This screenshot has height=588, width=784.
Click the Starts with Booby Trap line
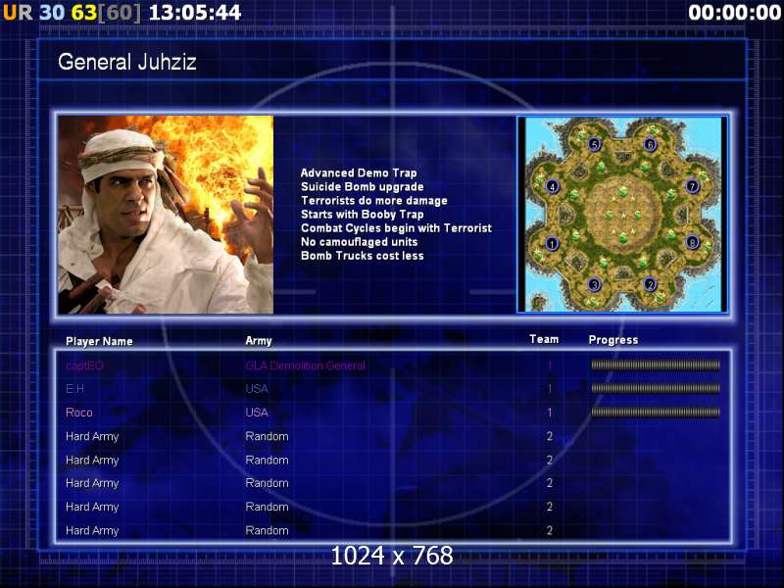(362, 215)
